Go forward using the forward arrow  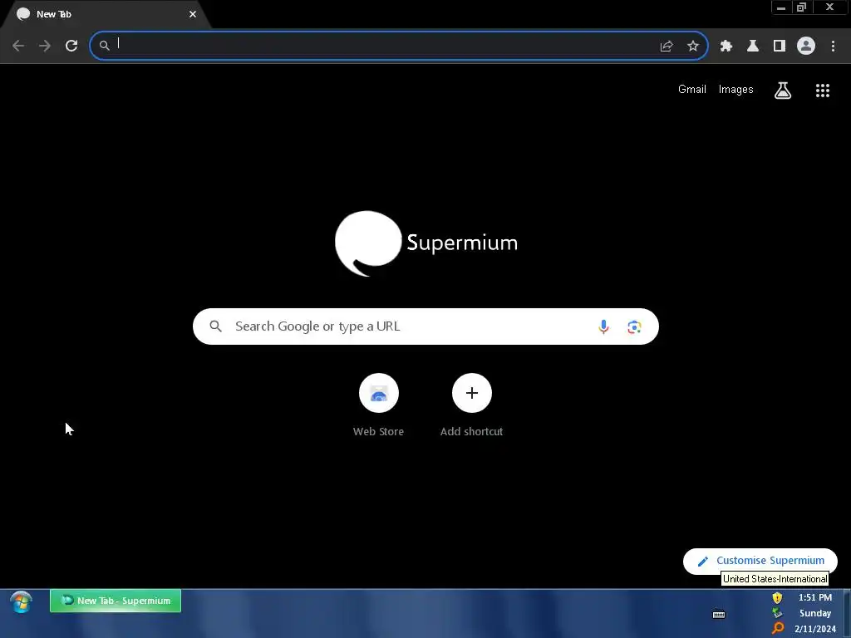pyautogui.click(x=45, y=46)
